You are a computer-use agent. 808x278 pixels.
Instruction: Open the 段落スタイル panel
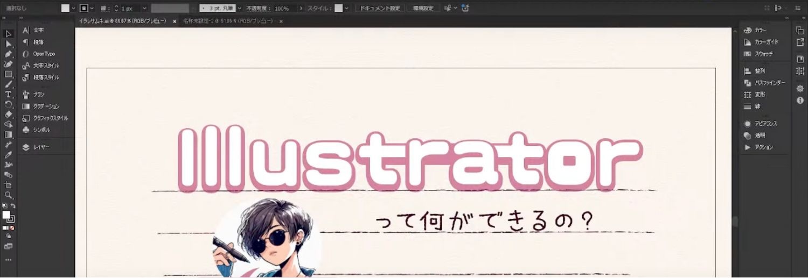[40, 77]
